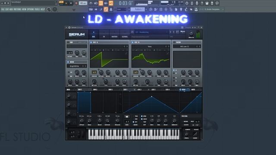The image size is (276, 155).
Task: Open the Line snap dropdown in FL toolbar
Action: coord(122,9)
